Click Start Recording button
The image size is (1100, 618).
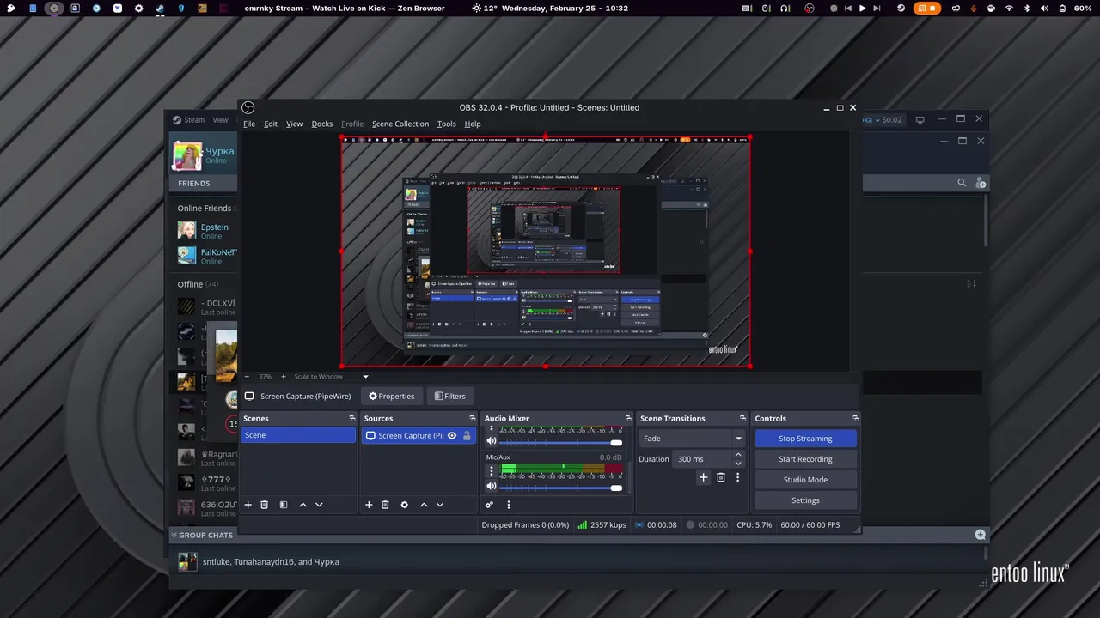pyautogui.click(x=805, y=459)
